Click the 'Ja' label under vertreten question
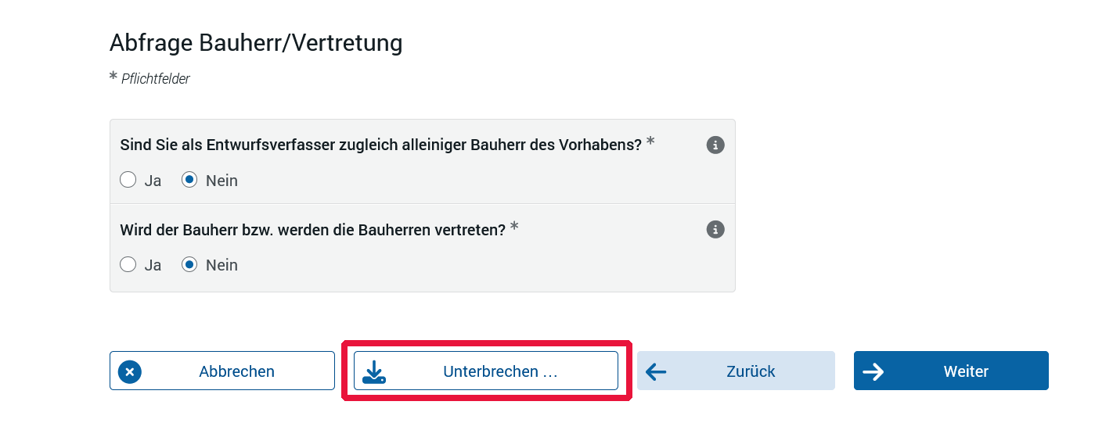This screenshot has height=430, width=1113. (153, 265)
